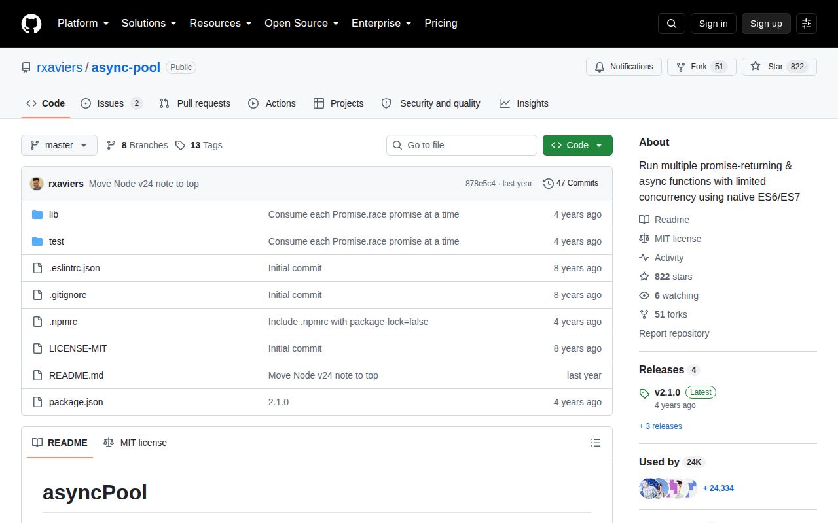Open README outline list icon

coord(596,443)
